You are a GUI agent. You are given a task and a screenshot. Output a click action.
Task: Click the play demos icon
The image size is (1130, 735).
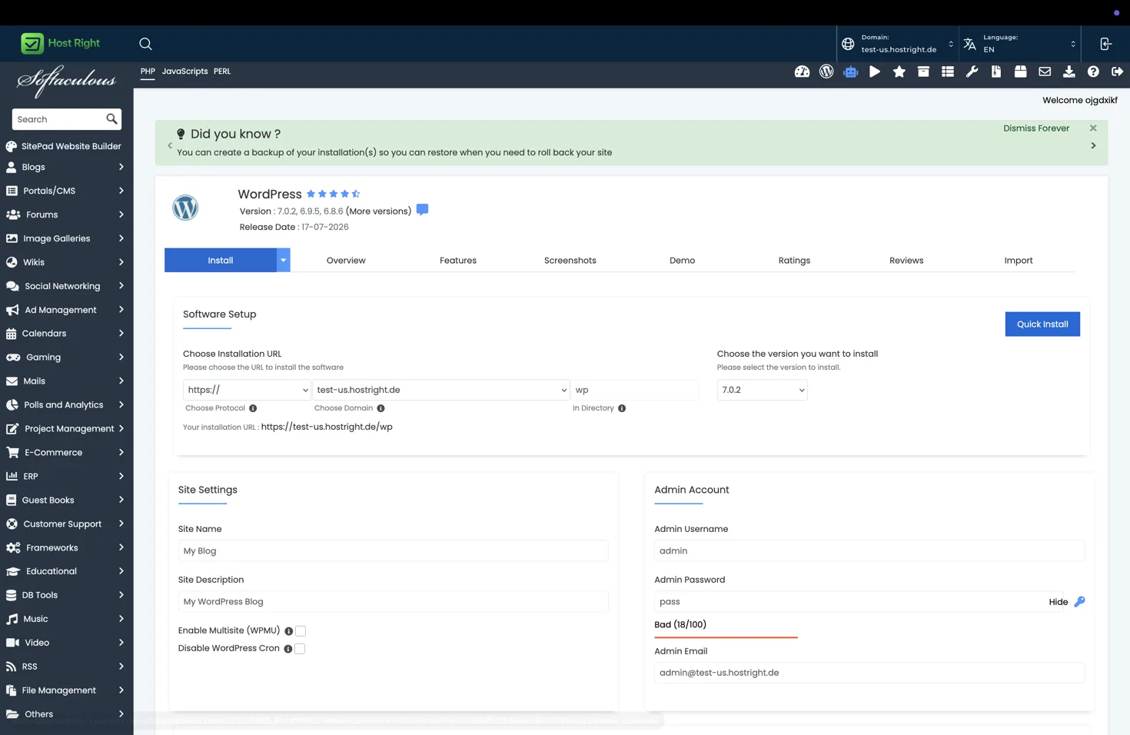point(875,72)
